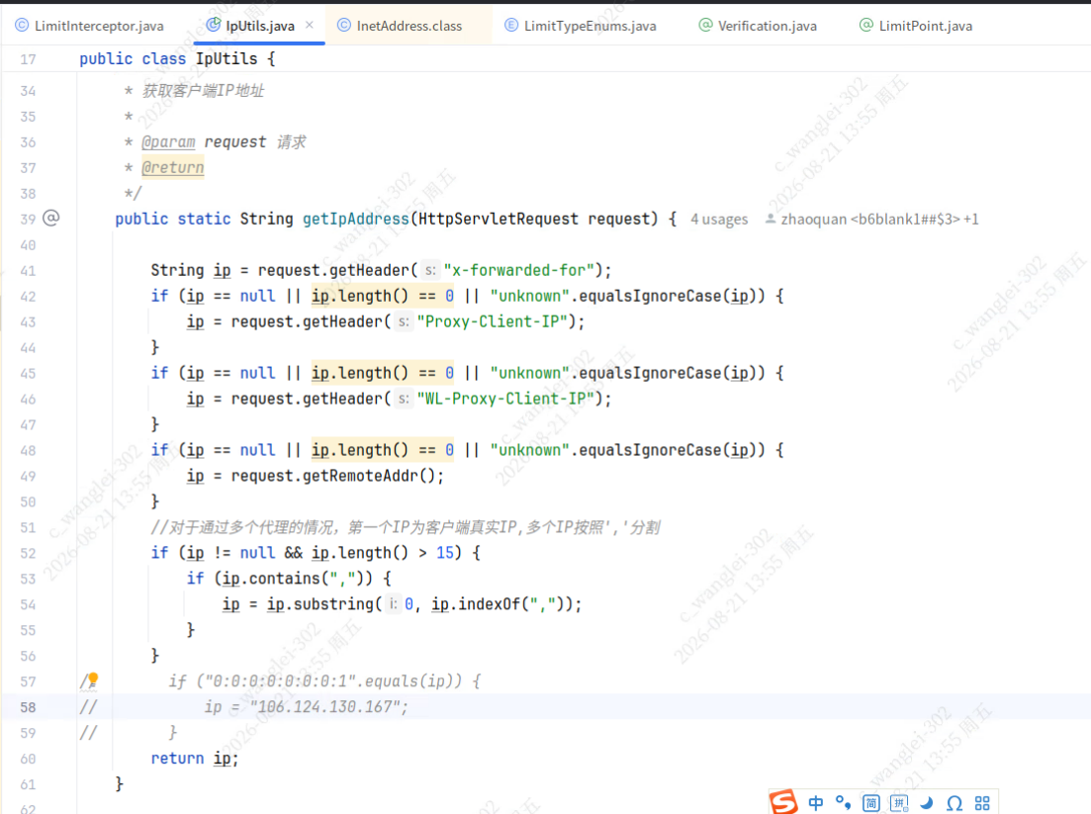The height and width of the screenshot is (814, 1091).
Task: Click gutter @ icon on line 39
Action: pyautogui.click(x=50, y=219)
